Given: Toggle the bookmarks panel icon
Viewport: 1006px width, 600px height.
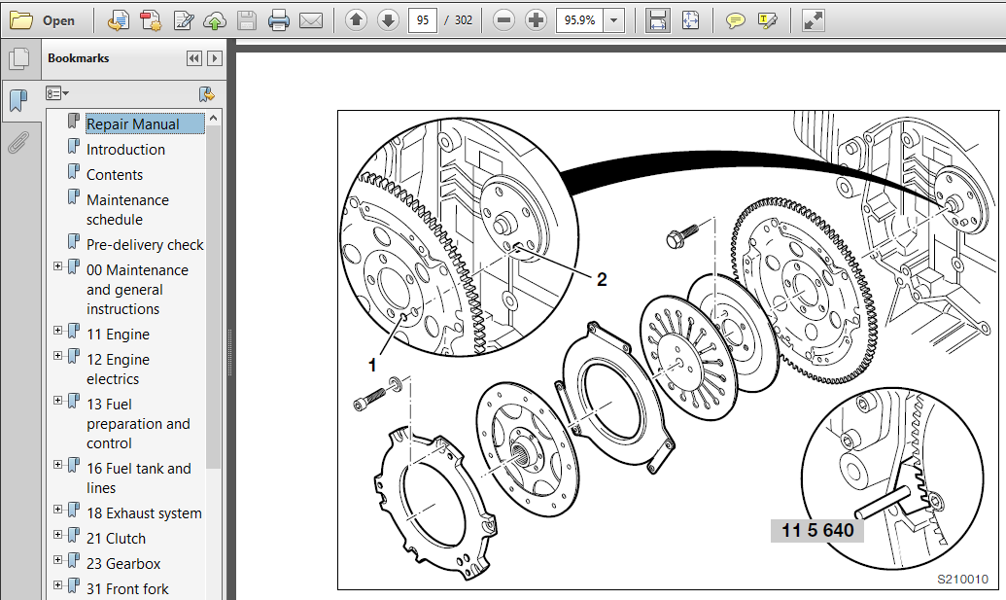Looking at the screenshot, I should (19, 101).
